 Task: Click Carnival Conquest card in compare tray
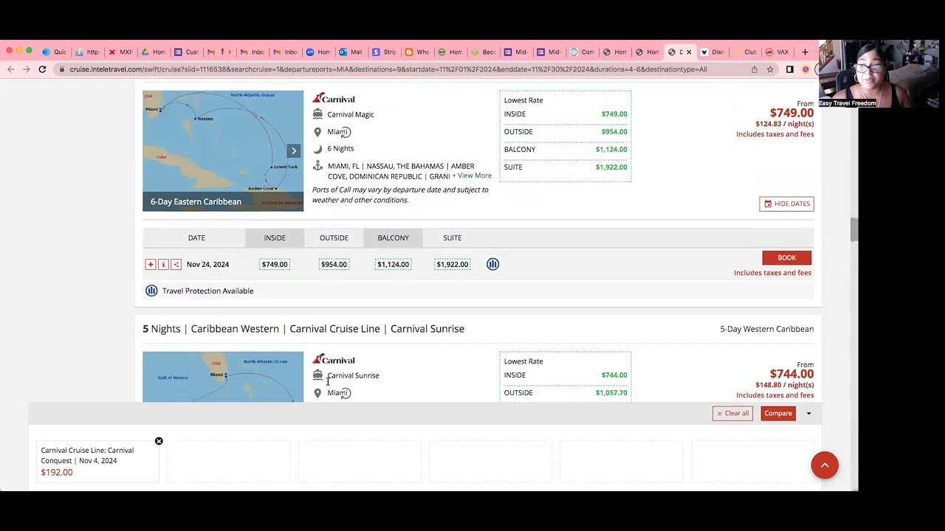coord(97,461)
